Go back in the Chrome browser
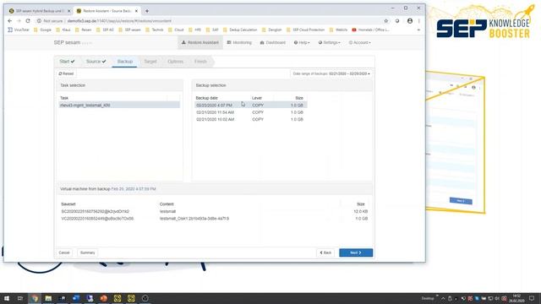 click(x=9, y=21)
